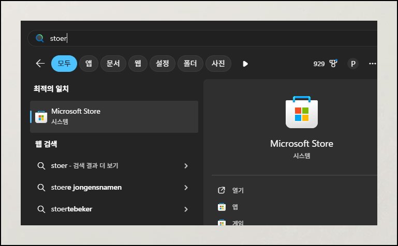
Task: Select the 'stoere jongensnamen' suggestion
Action: tap(114, 188)
